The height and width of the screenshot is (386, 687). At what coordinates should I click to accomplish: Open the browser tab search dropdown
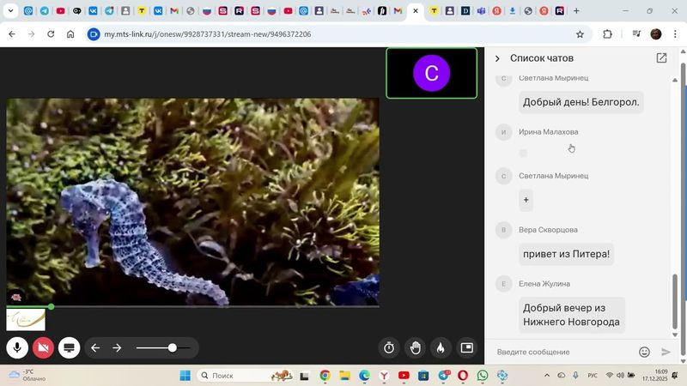[11, 11]
